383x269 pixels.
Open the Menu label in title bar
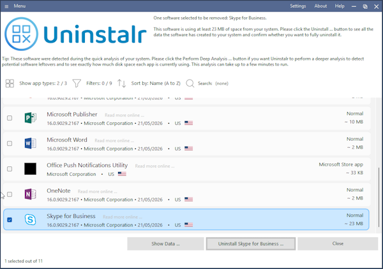[x=20, y=6]
